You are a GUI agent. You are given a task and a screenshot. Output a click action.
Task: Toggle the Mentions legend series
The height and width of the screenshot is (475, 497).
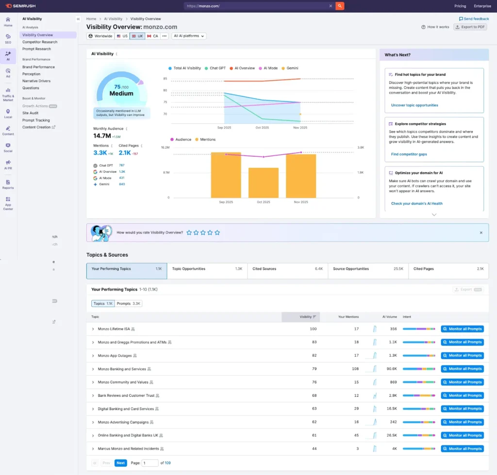205,139
